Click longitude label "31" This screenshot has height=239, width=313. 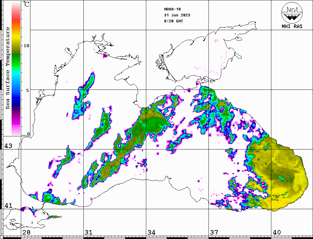pyautogui.click(x=89, y=232)
